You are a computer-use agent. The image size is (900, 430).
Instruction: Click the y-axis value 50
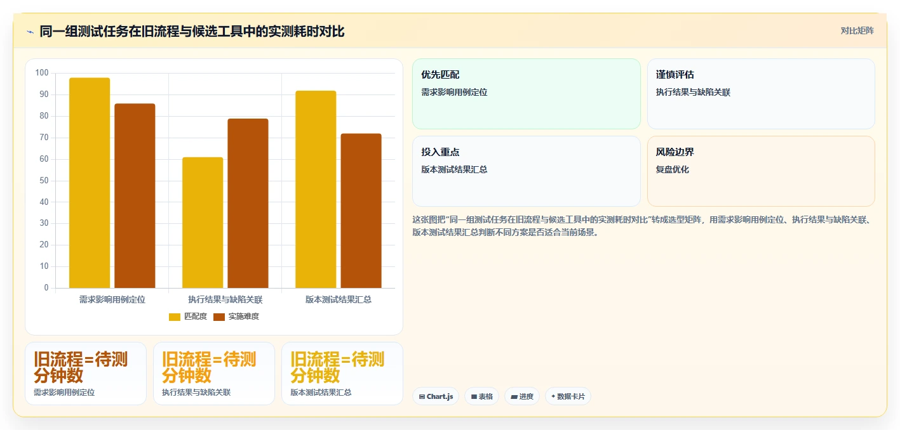pyautogui.click(x=44, y=181)
